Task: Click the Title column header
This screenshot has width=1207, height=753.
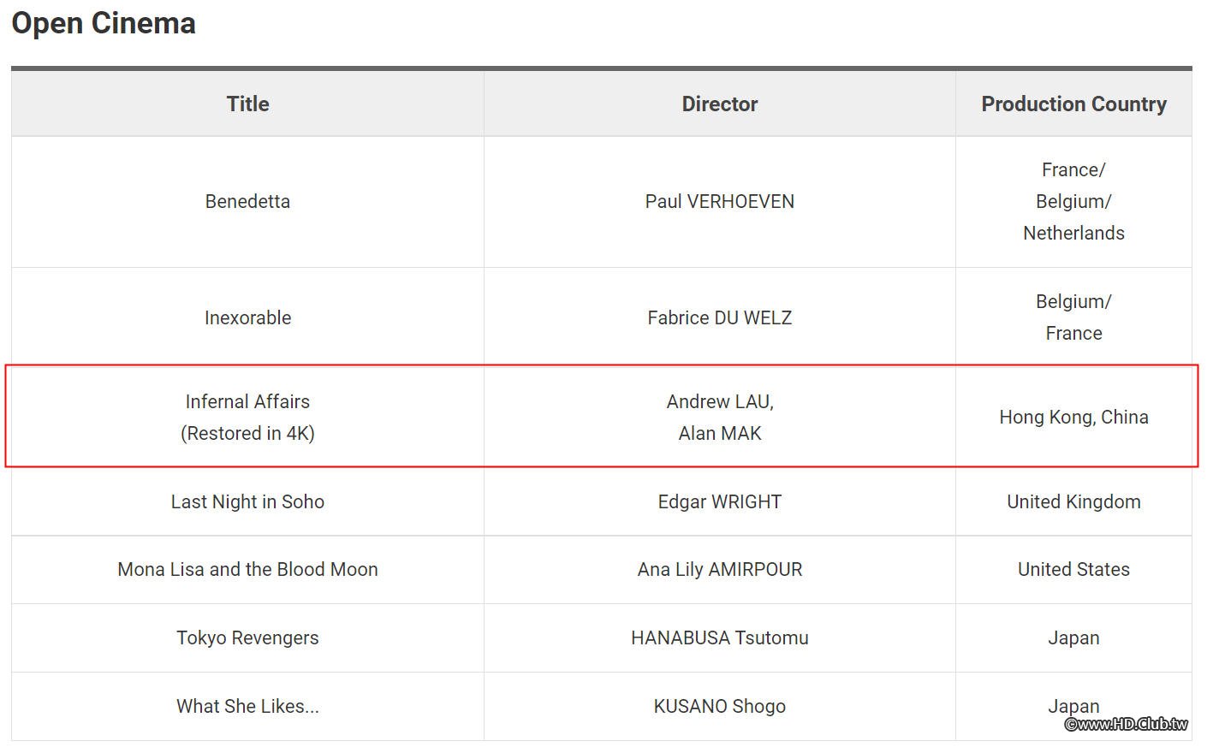Action: point(247,104)
